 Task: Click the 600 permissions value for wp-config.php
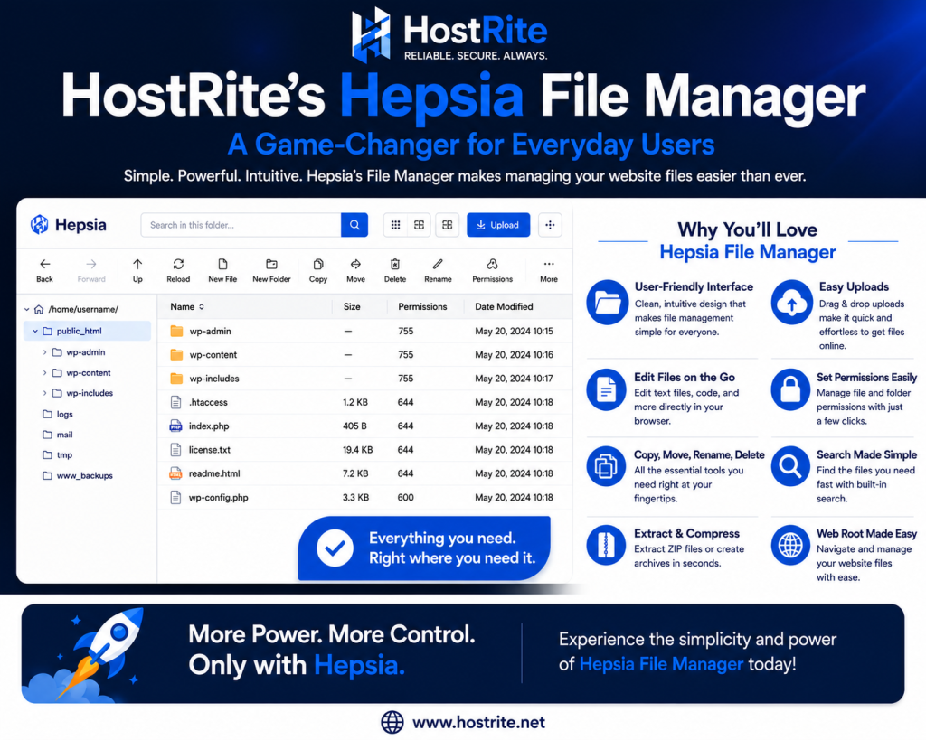point(405,498)
